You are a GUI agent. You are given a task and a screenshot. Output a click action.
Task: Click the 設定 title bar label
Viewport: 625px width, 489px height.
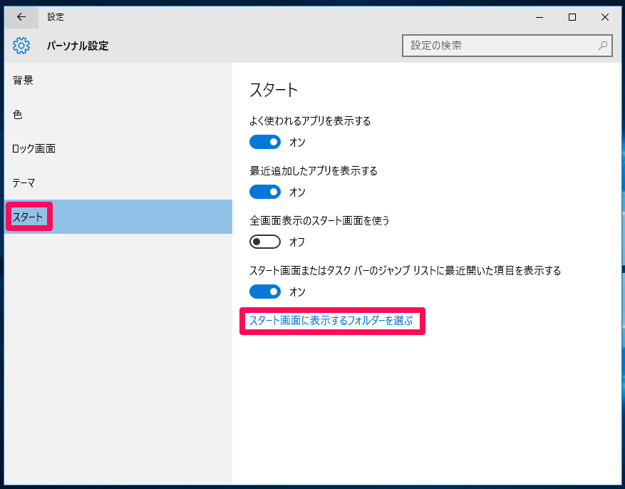pyautogui.click(x=56, y=16)
